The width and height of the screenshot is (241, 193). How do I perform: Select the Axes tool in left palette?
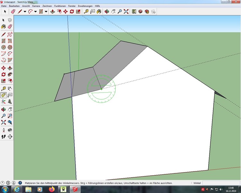pyautogui.click(x=4, y=102)
